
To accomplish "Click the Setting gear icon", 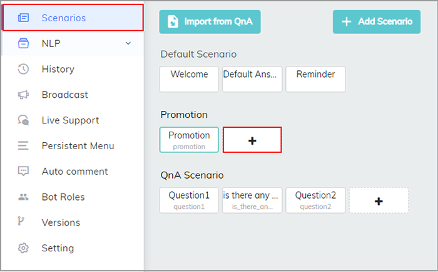I will click(x=23, y=248).
